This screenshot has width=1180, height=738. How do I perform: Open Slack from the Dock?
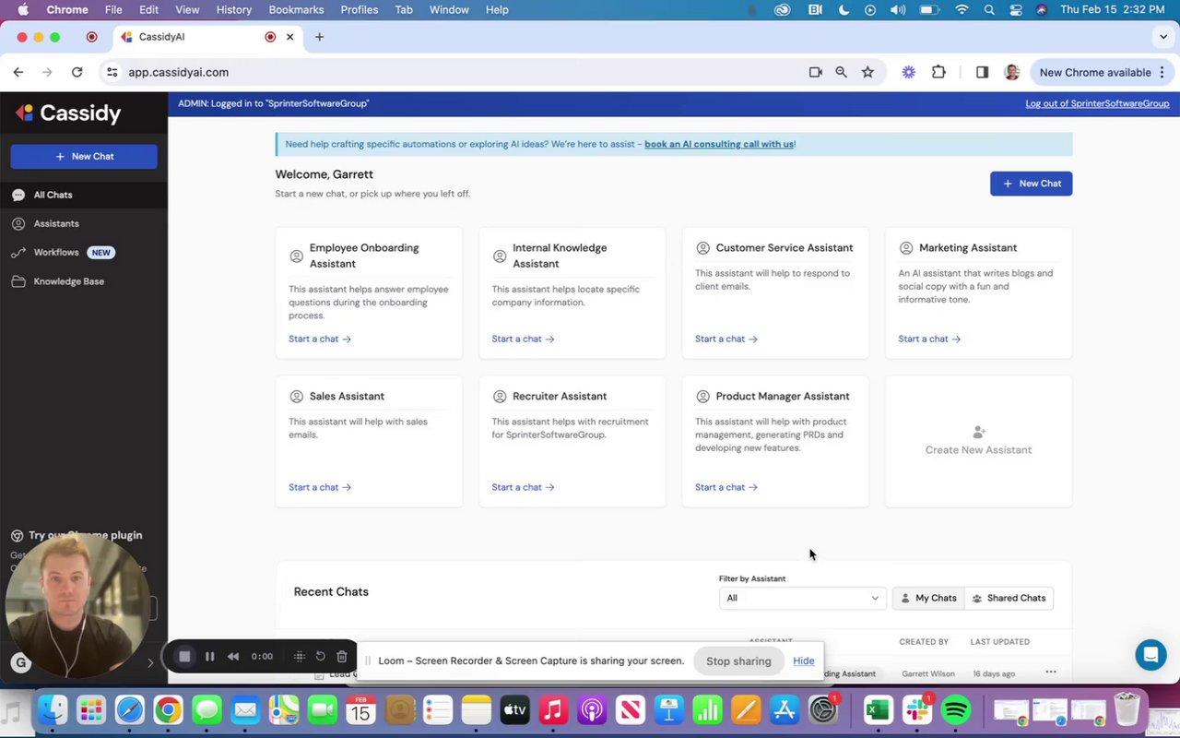[x=917, y=710]
